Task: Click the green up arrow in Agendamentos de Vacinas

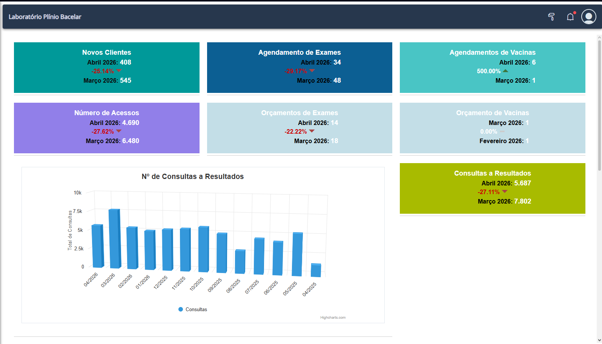Action: 505,71
